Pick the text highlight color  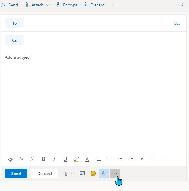76,159
